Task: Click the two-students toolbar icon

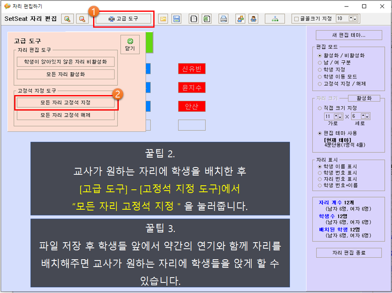Action: click(x=240, y=19)
